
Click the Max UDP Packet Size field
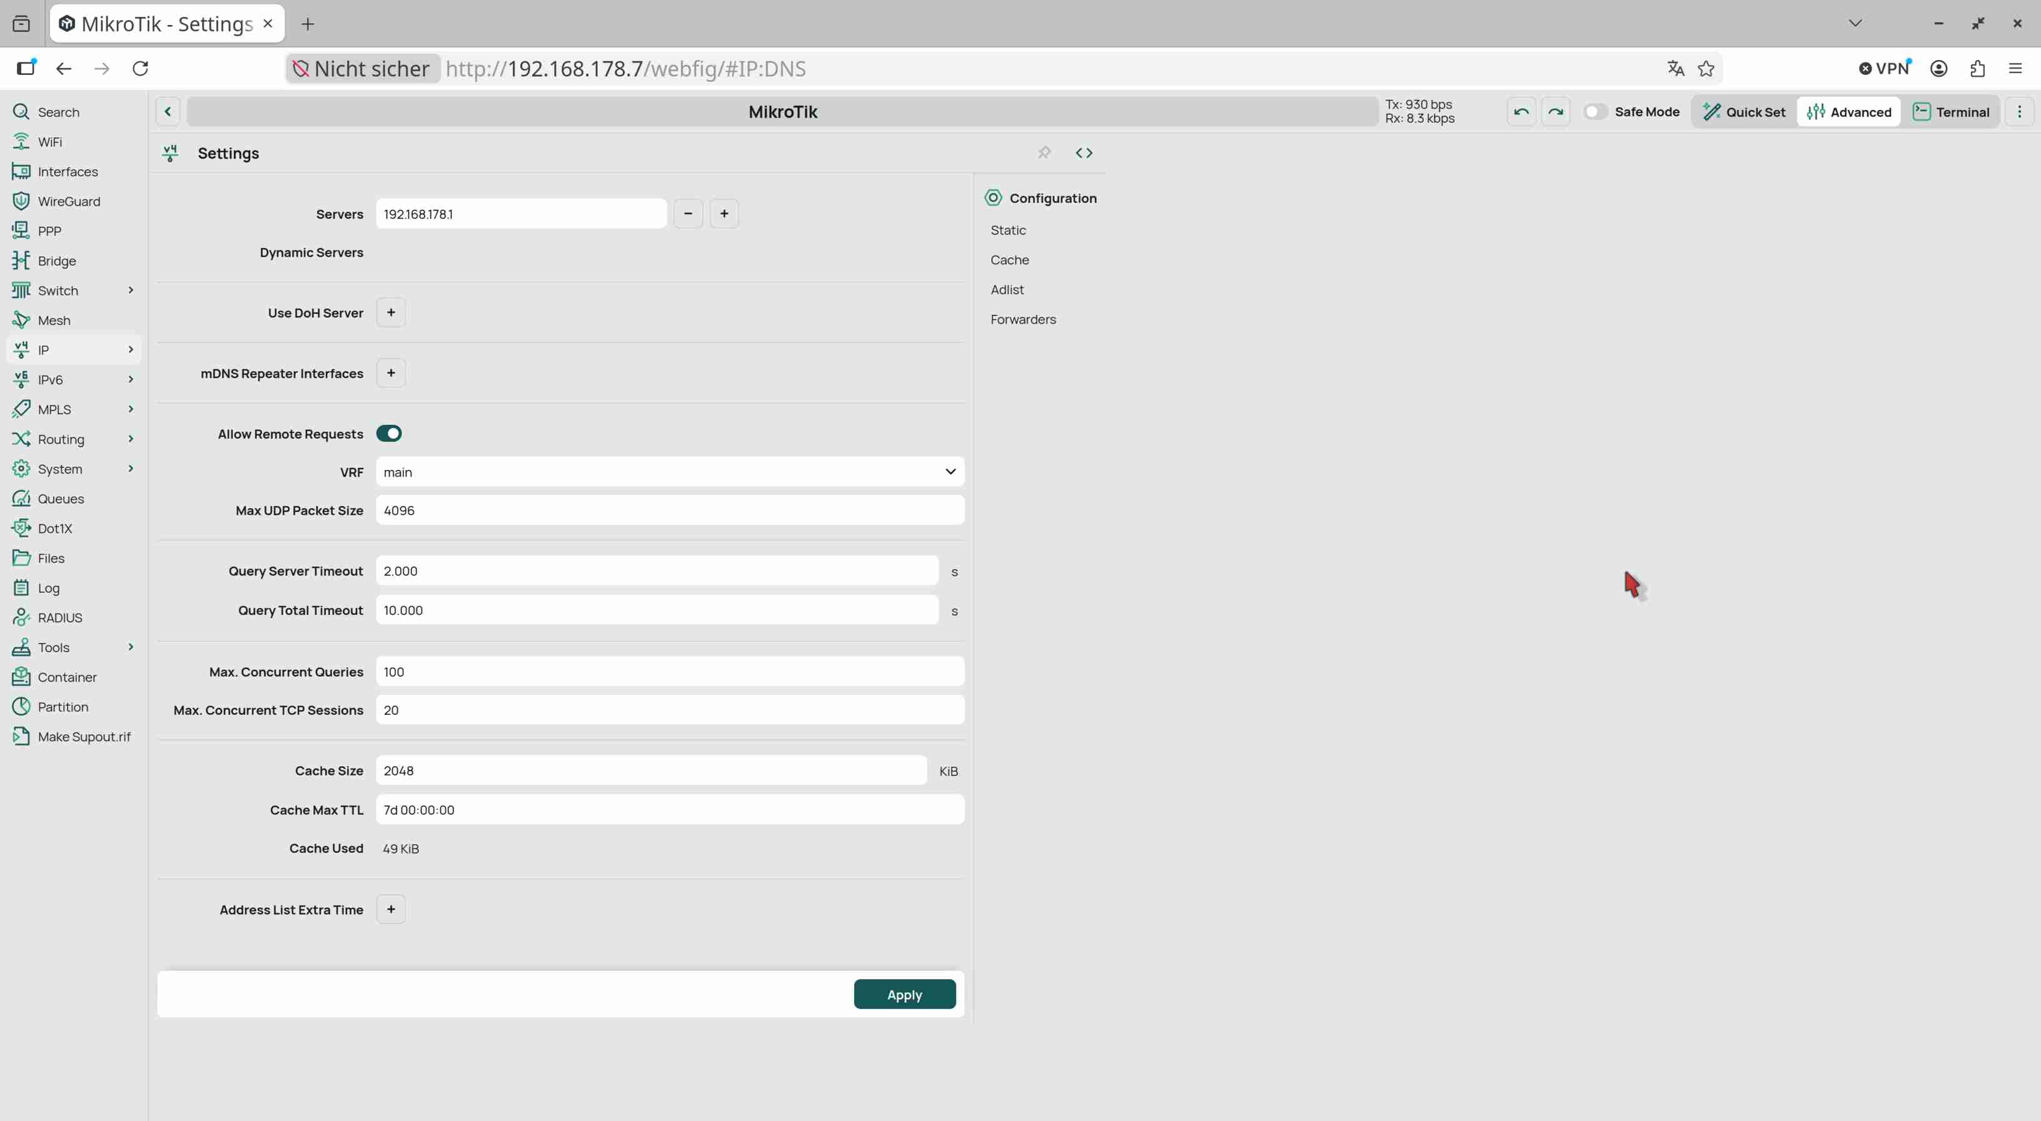click(670, 511)
